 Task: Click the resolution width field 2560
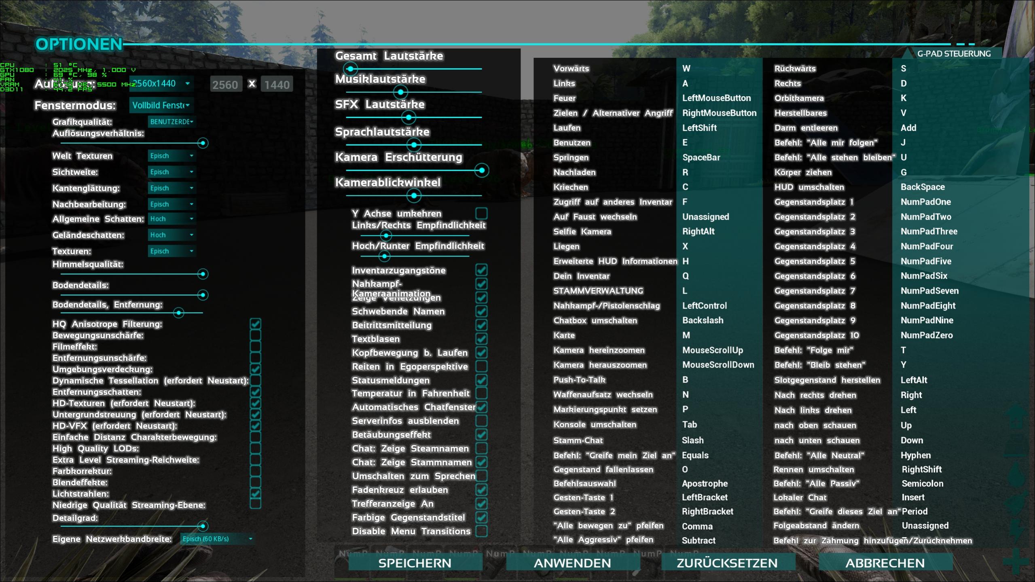tap(226, 85)
